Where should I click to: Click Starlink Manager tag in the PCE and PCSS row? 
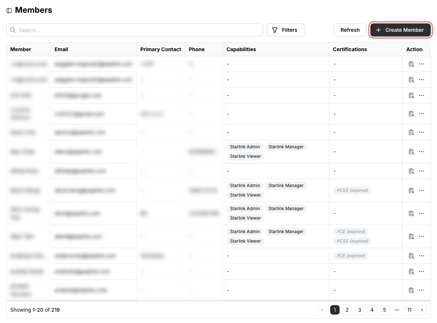tap(286, 231)
